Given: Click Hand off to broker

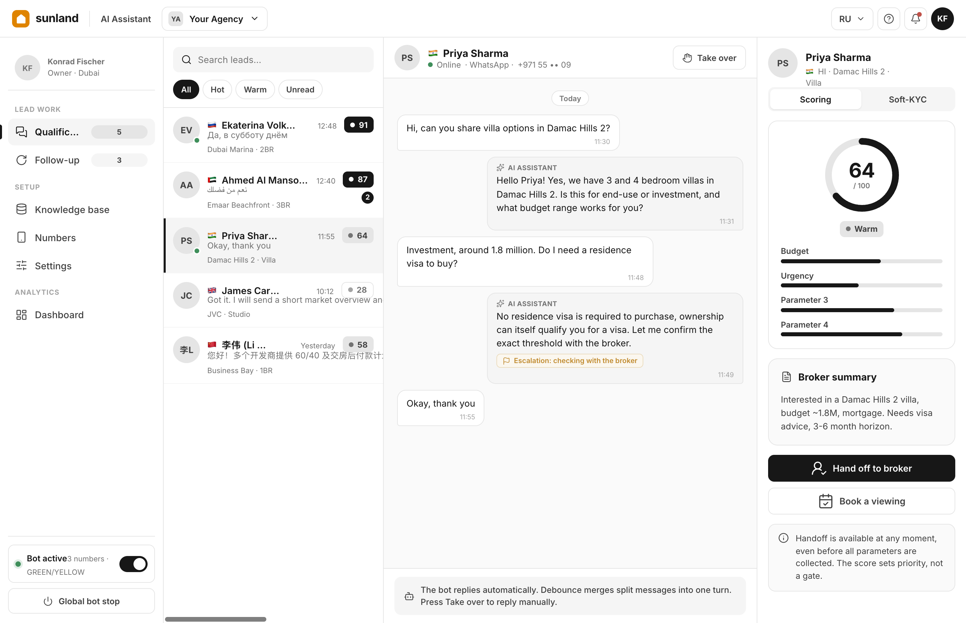Looking at the screenshot, I should 861,468.
